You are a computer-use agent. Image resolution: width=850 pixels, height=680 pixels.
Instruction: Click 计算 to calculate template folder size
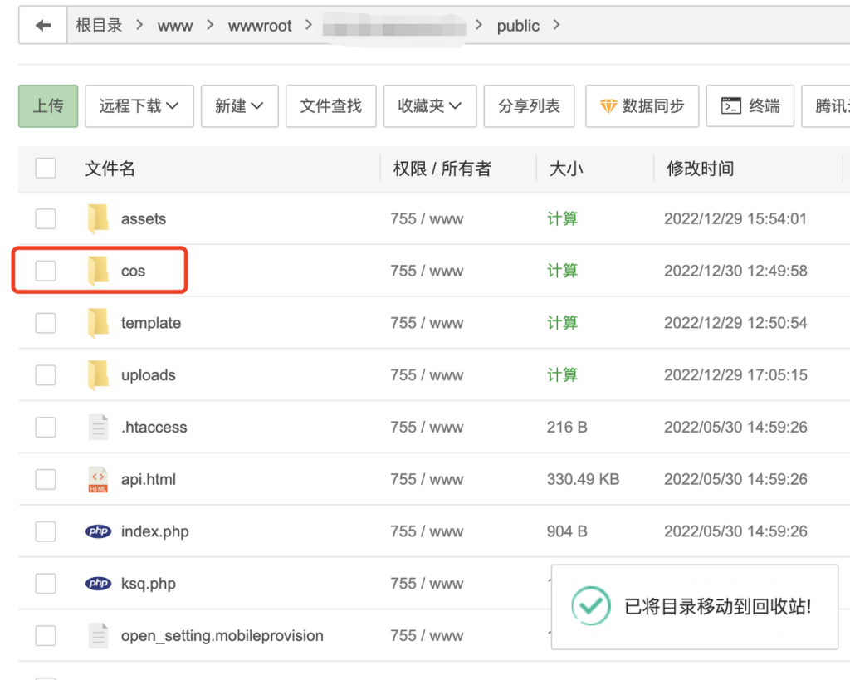(562, 323)
